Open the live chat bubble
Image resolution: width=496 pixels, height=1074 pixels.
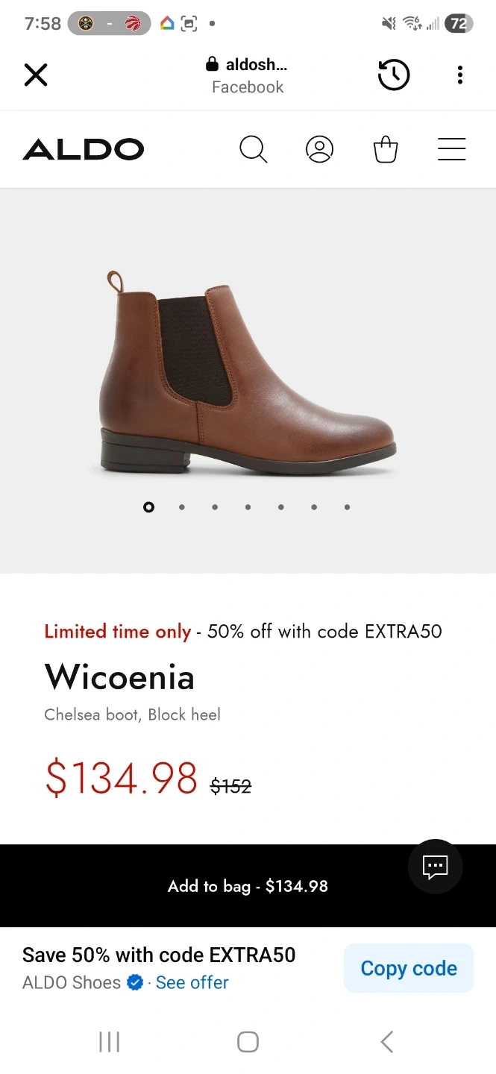tap(435, 866)
